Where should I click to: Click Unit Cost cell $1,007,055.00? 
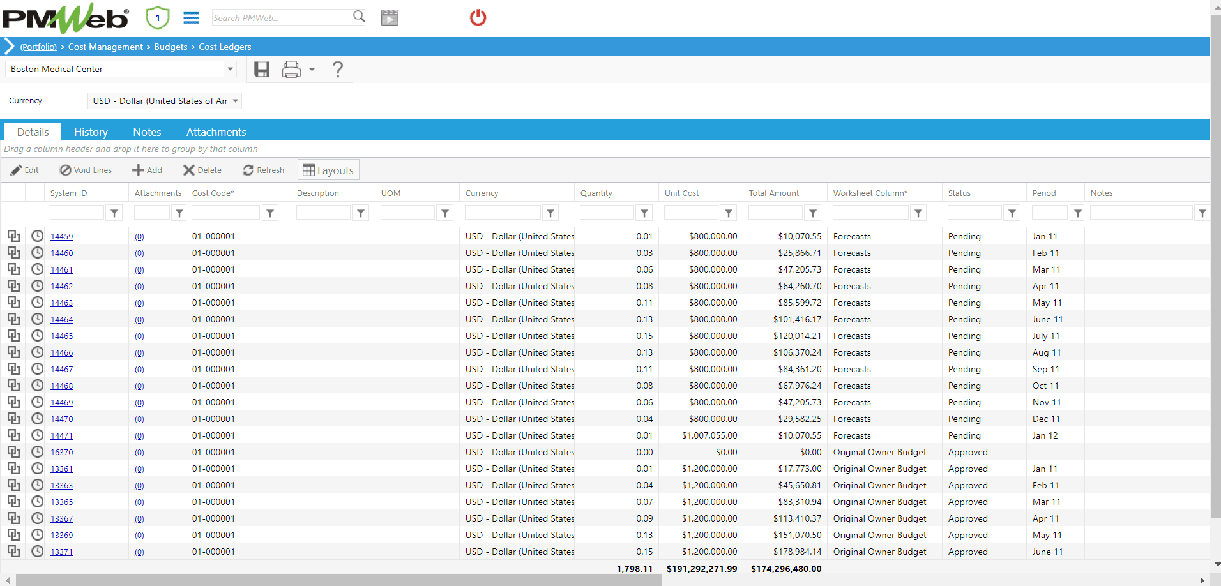(709, 435)
